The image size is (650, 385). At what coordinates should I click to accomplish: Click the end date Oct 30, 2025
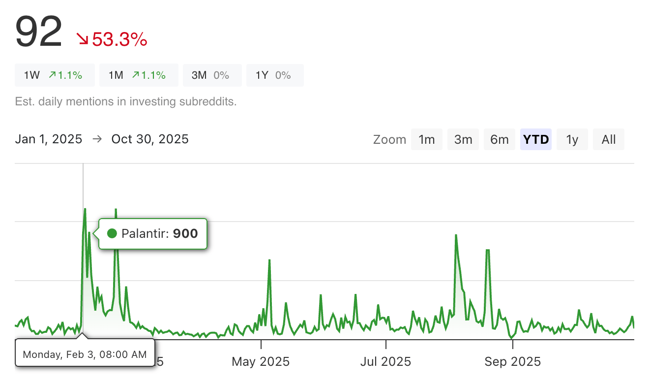150,139
